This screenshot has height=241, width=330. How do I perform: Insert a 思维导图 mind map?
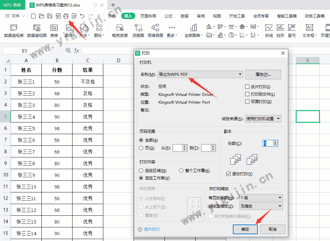click(x=155, y=31)
